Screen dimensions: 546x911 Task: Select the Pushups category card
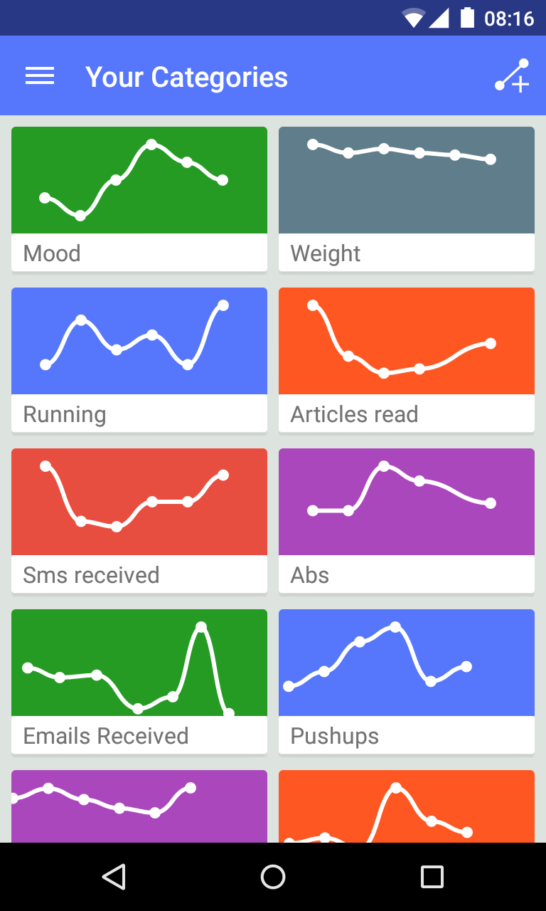(407, 682)
